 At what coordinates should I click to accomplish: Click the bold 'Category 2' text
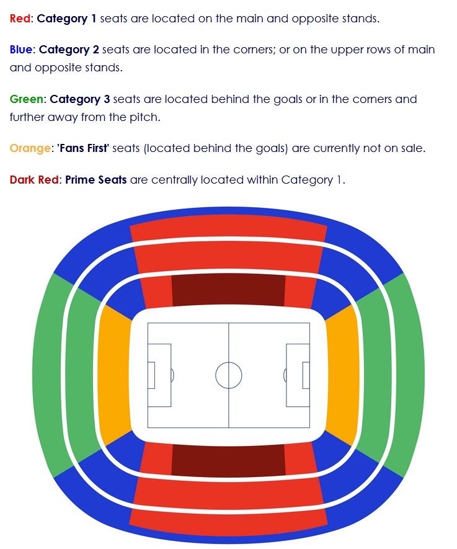(69, 50)
